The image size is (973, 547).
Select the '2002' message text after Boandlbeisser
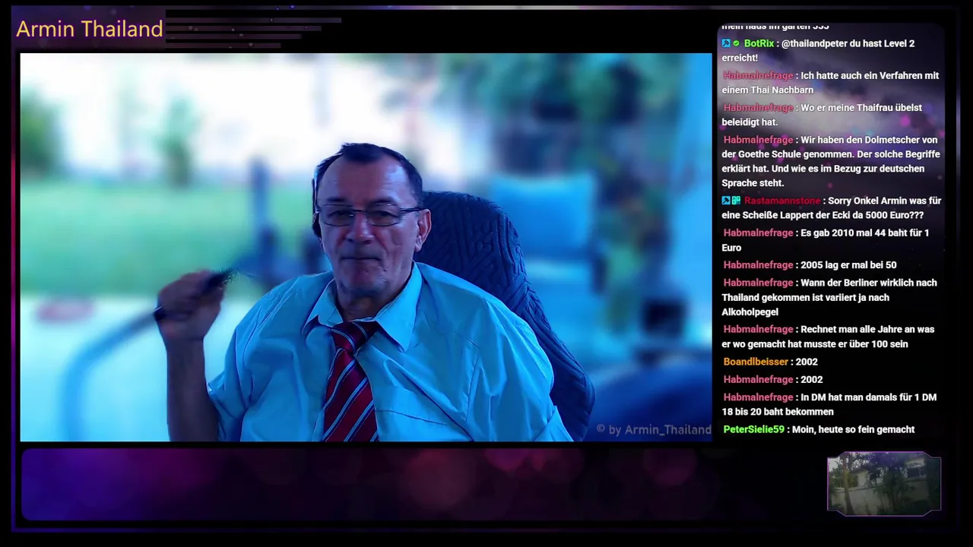click(x=807, y=362)
